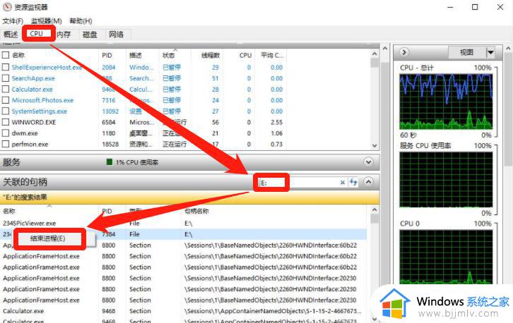Click the 服务 CPU 使用率 graph
513x323 pixels.
[446, 180]
